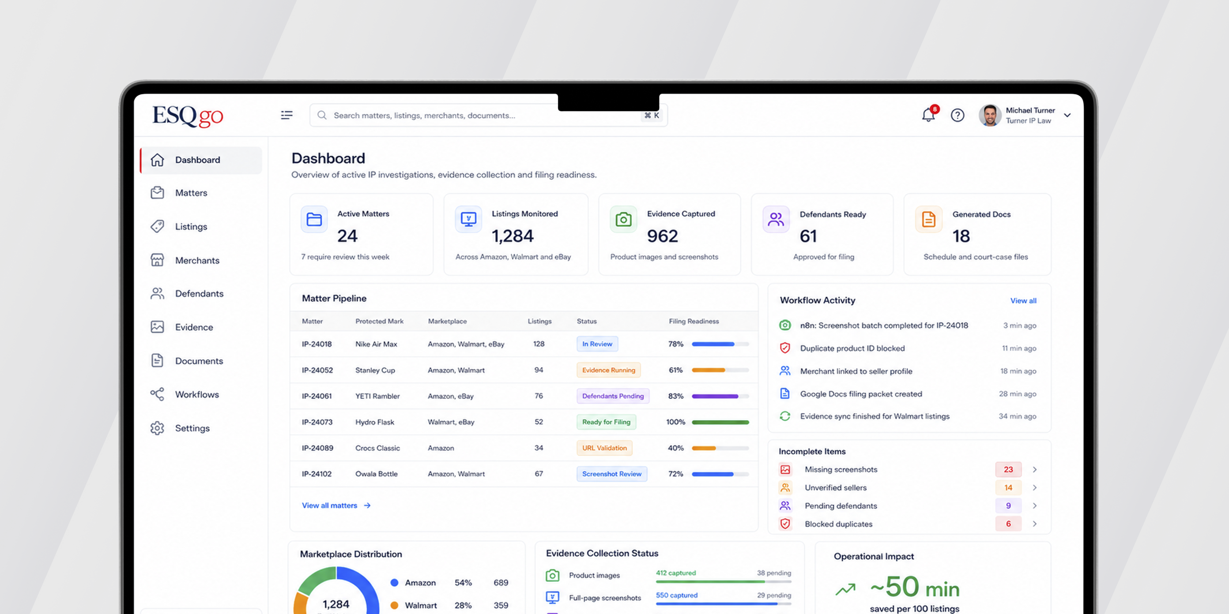Expand the Pending defendants chevron
Screen dimensions: 1229x614
(x=1034, y=505)
